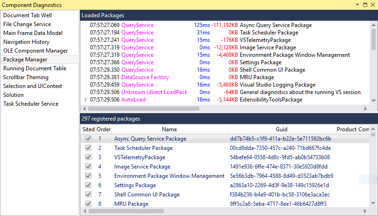Click the 297 registered packages header

[x=229, y=119]
